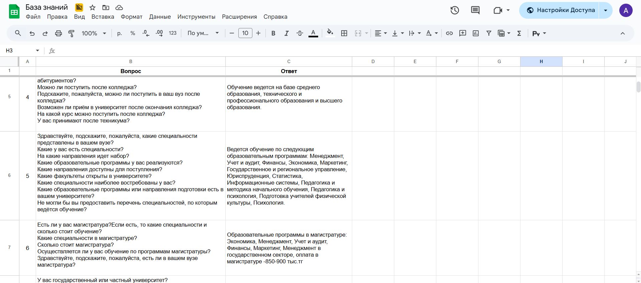Open version history clock icon
641x283 pixels.
pos(455,10)
